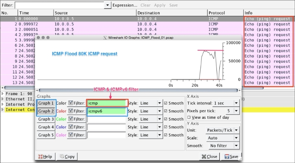Click Expression... button in filter bar
Screen dimensions: 295x163
click(125, 5)
